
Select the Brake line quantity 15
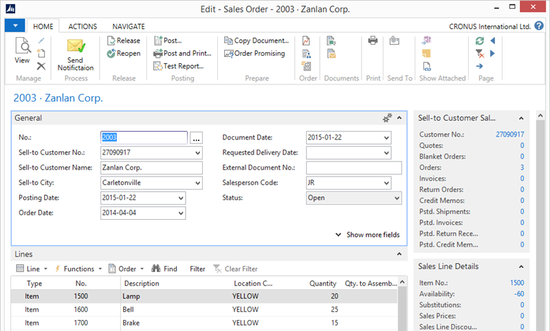pos(334,323)
